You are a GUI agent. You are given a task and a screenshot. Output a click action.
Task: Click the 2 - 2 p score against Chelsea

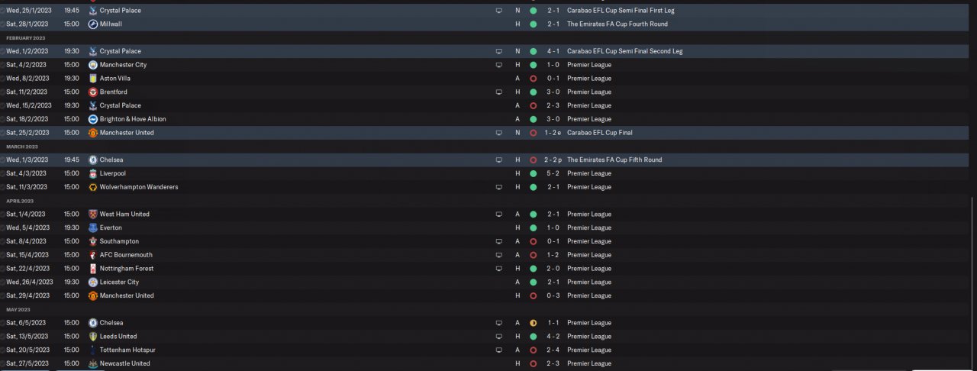tap(555, 160)
